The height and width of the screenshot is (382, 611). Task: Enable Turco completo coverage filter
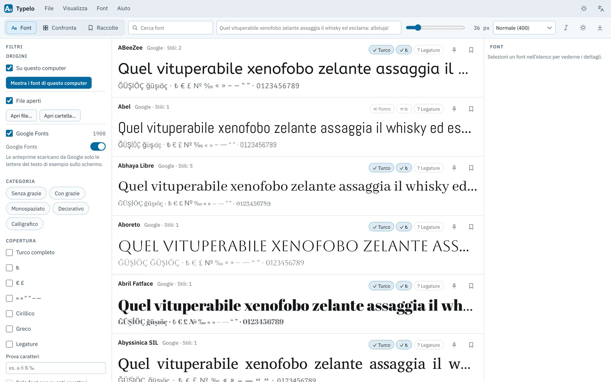[10, 253]
